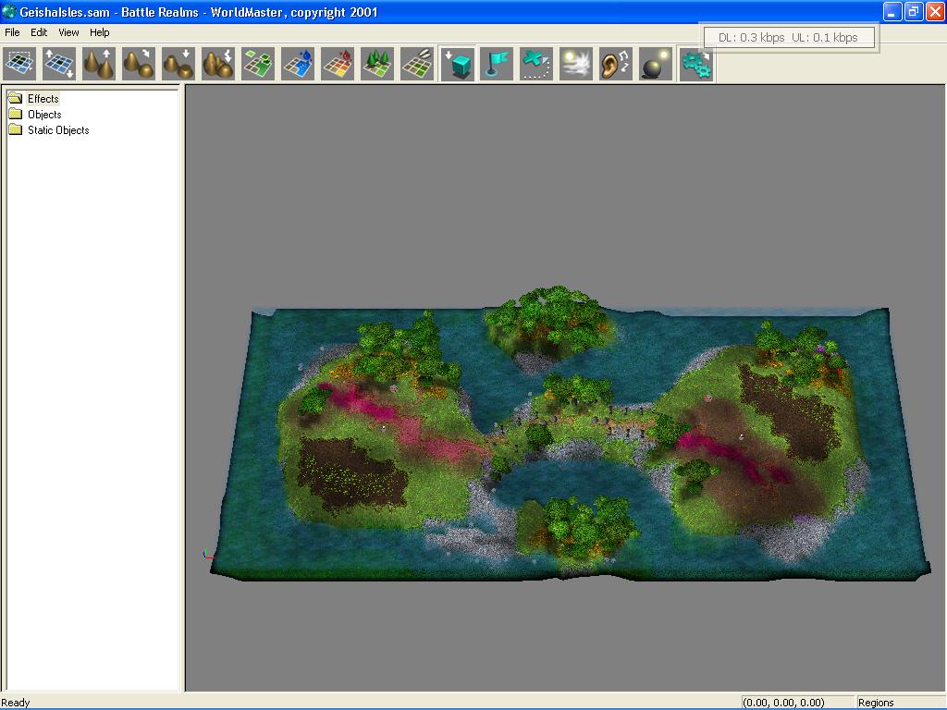Restore down the WorldMaster window
The width and height of the screenshot is (947, 710).
(913, 11)
